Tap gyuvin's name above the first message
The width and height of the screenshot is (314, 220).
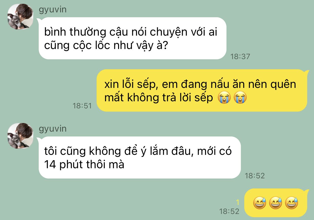point(53,9)
